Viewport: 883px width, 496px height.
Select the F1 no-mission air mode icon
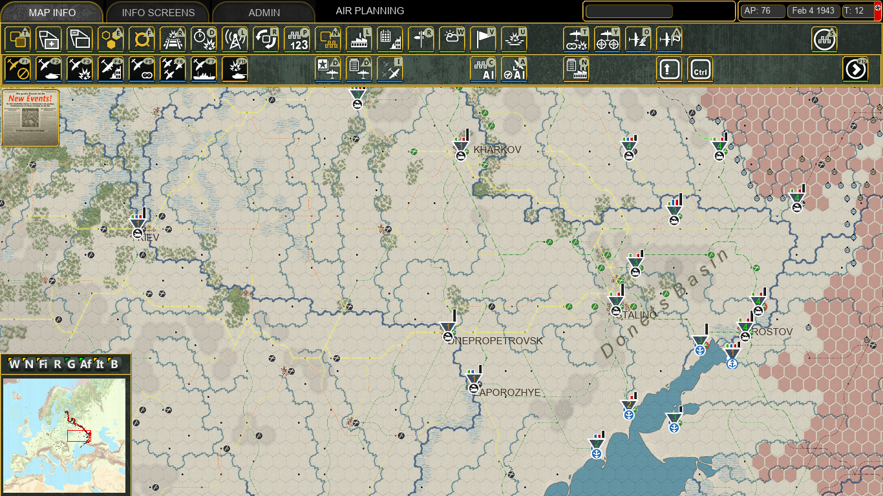tap(17, 69)
